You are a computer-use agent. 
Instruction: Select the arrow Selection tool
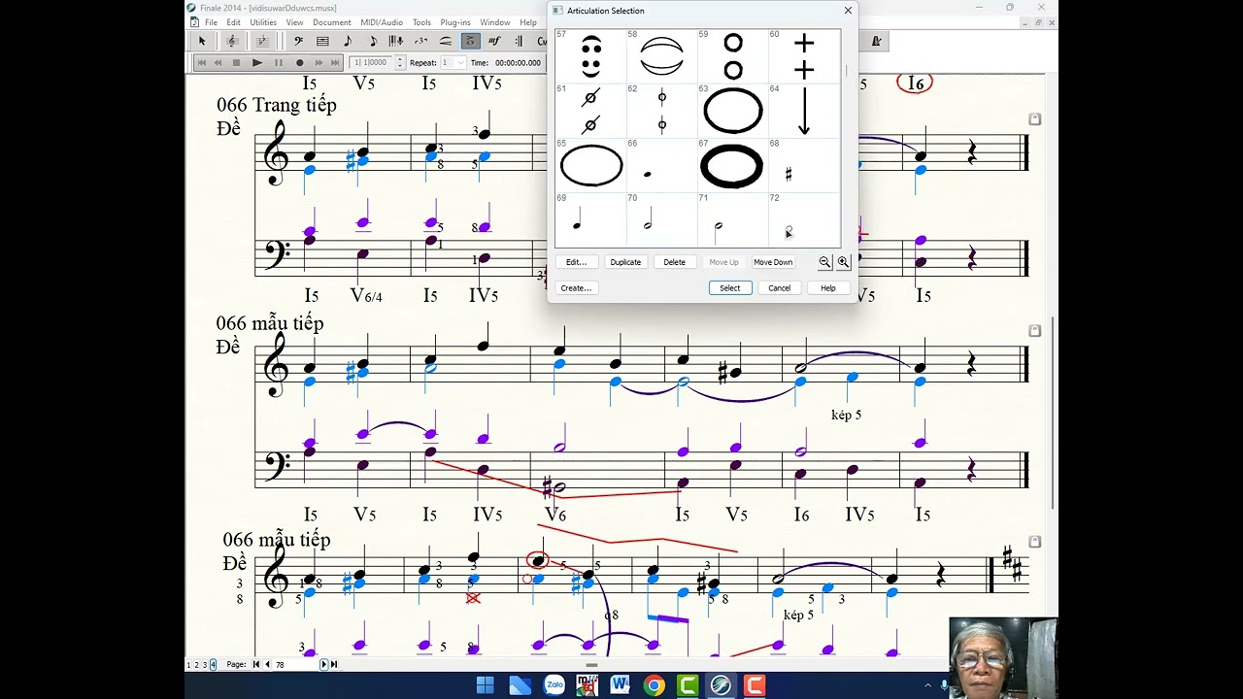pyautogui.click(x=202, y=41)
